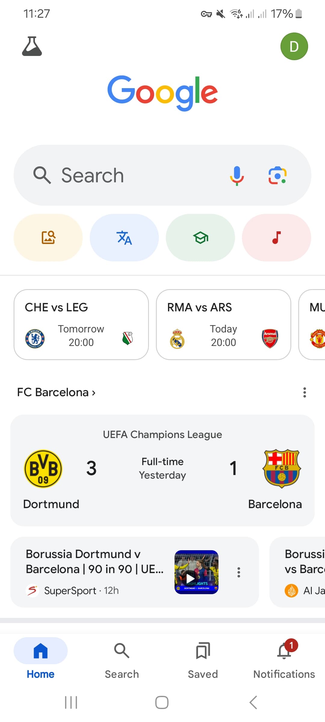
Task: Open RMA vs ARS match card
Action: tap(224, 325)
